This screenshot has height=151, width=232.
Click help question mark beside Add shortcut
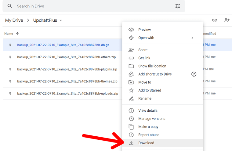194,74
